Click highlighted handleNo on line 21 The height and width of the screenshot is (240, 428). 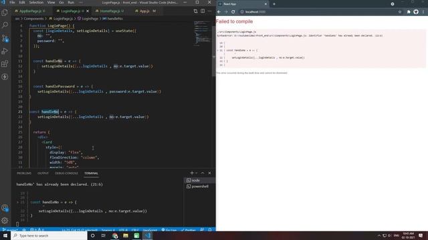coord(50,112)
